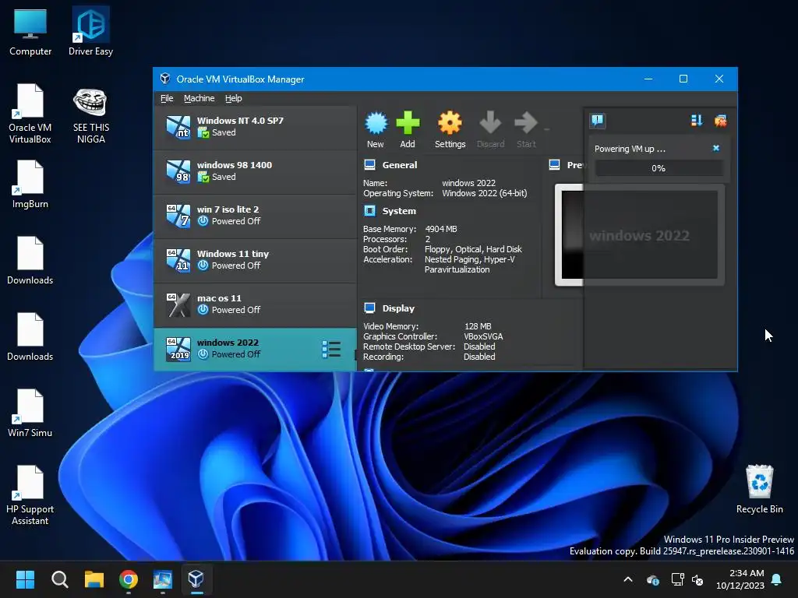
Task: Click the muted volume tray icon
Action: [697, 579]
